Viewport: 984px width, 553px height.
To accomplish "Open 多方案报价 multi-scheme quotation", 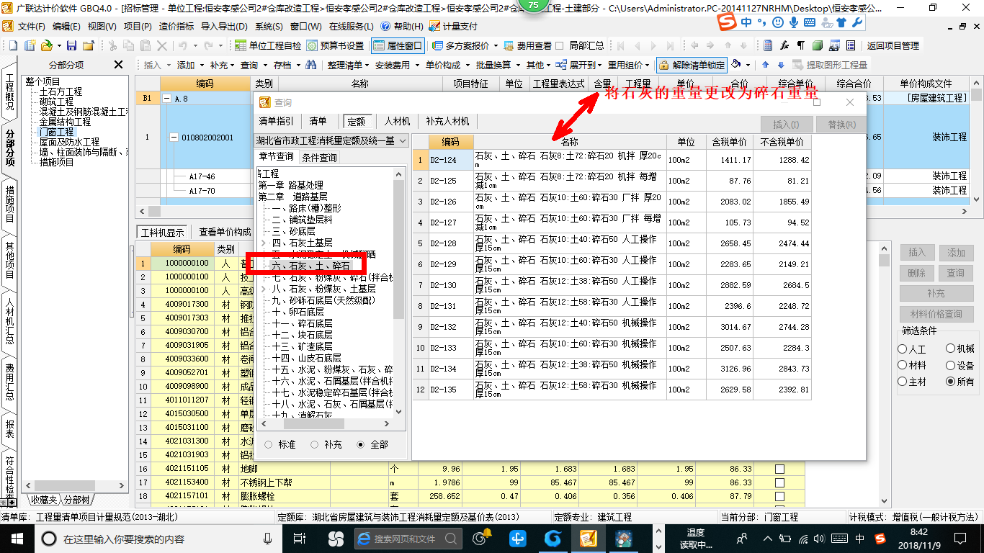I will (464, 45).
